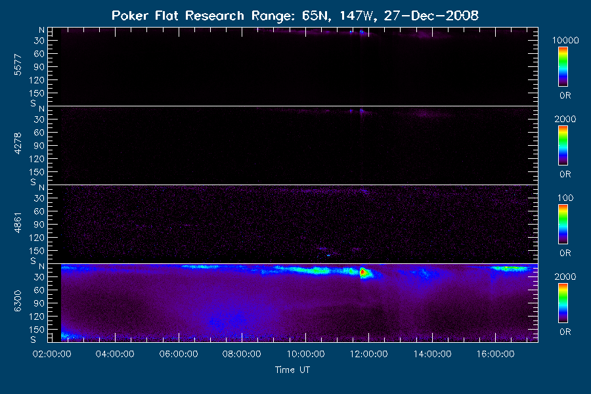Click the 6300 color scale bar

point(563,303)
